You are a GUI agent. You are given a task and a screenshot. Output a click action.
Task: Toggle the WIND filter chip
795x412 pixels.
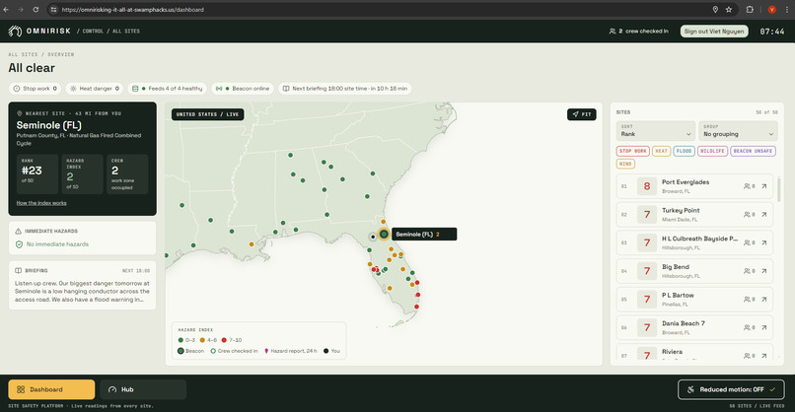click(x=625, y=164)
